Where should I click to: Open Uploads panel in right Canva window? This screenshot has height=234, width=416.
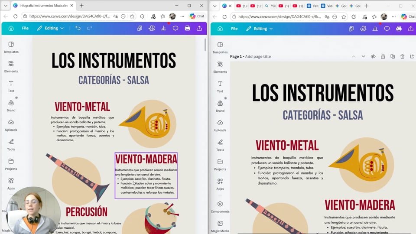(220, 126)
